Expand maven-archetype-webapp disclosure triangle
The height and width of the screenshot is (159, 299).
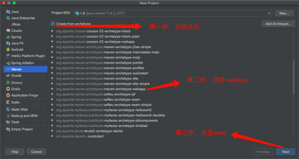click(52, 89)
